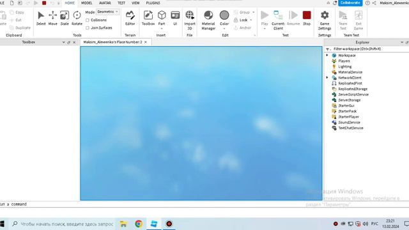Open the Color dropdown arrow
The height and width of the screenshot is (230, 409).
[224, 28]
